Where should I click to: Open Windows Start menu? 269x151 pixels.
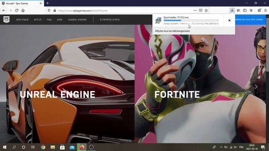pyautogui.click(x=5, y=147)
